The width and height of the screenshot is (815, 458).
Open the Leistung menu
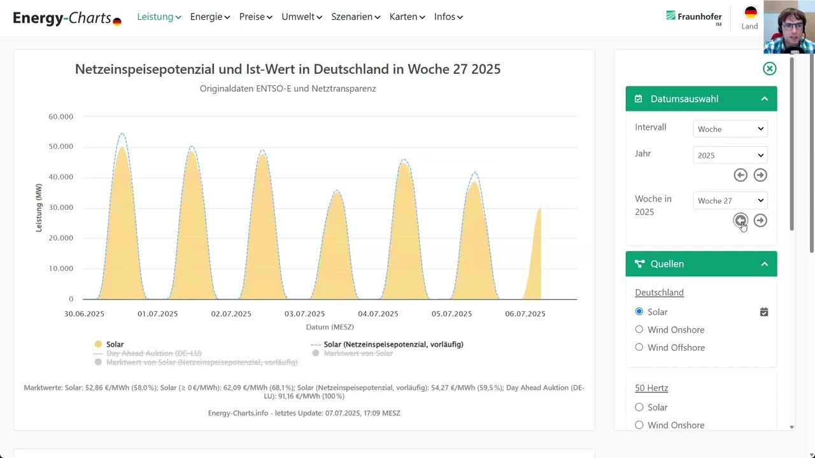pyautogui.click(x=159, y=17)
